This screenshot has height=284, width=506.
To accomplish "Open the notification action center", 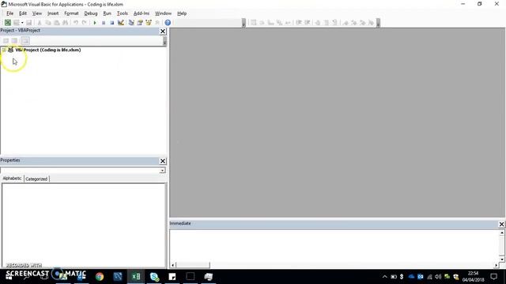I will (493, 277).
